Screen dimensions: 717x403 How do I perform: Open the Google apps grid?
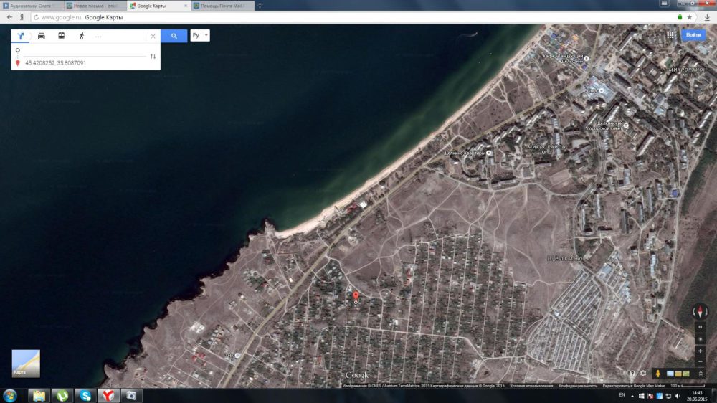point(670,34)
